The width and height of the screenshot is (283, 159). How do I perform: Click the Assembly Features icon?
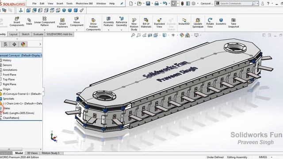[x=108, y=19]
